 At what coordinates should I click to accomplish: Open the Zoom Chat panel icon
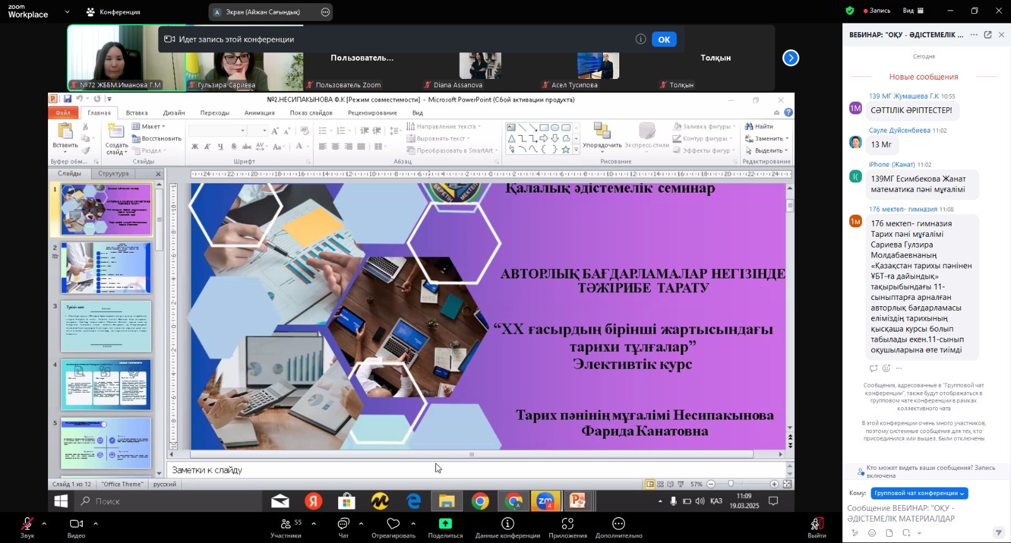[343, 524]
